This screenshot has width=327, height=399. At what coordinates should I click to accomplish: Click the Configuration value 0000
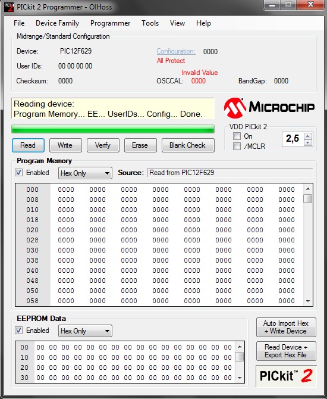[210, 52]
